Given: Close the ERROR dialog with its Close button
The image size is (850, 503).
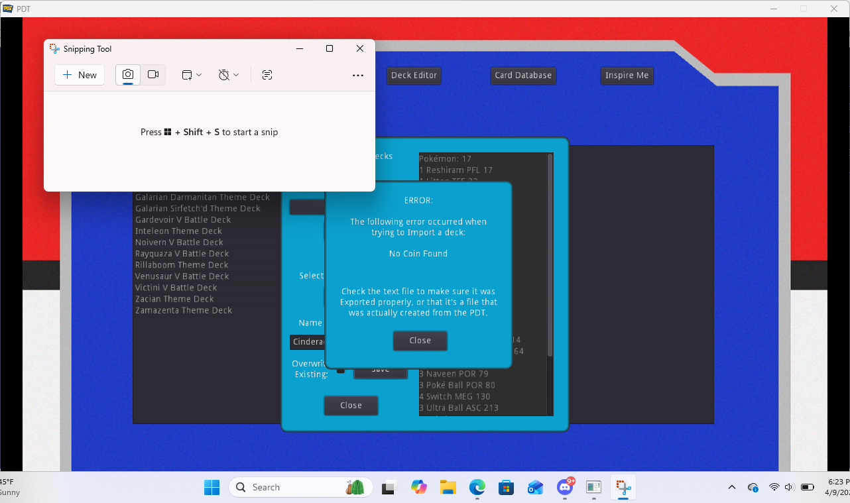Looking at the screenshot, I should point(420,341).
